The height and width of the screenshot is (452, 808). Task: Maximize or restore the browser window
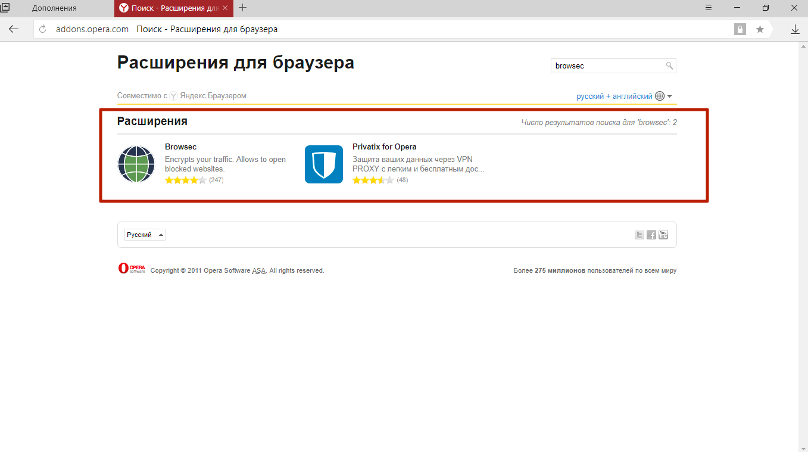tap(766, 8)
